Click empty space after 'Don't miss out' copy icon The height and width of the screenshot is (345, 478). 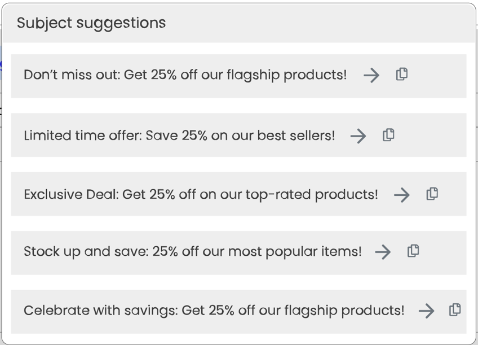pos(437,76)
